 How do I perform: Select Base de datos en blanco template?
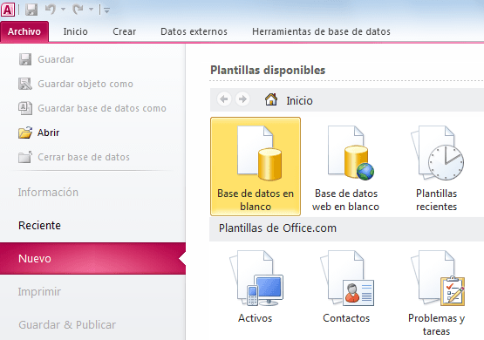(256, 167)
